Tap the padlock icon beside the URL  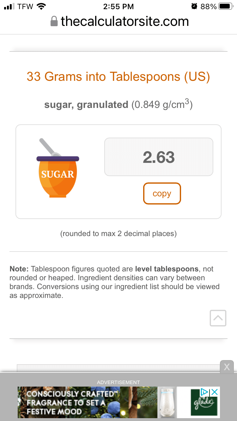pyautogui.click(x=54, y=21)
